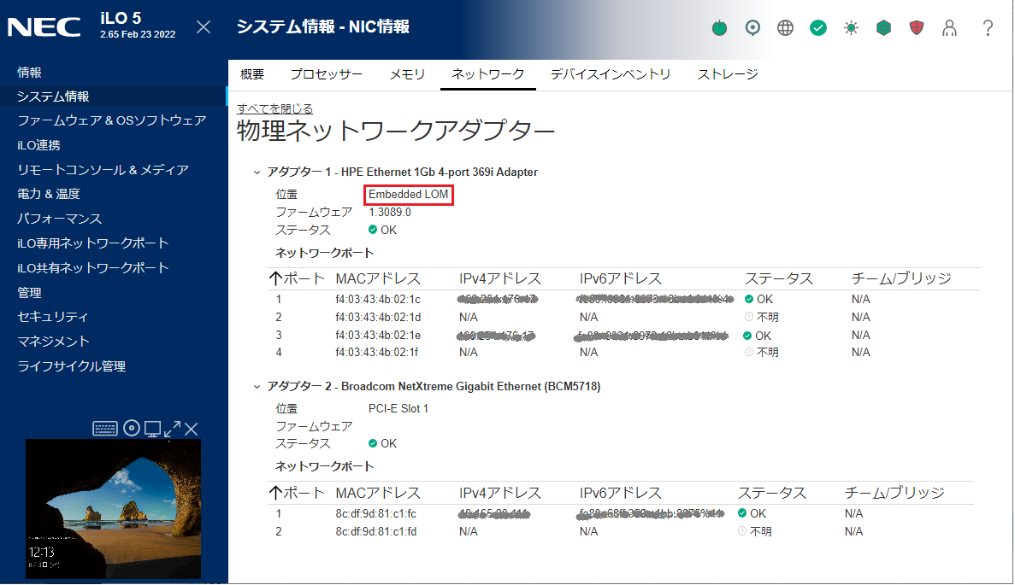
Task: Click the PCI-E Slot 1 location value
Action: (x=398, y=408)
